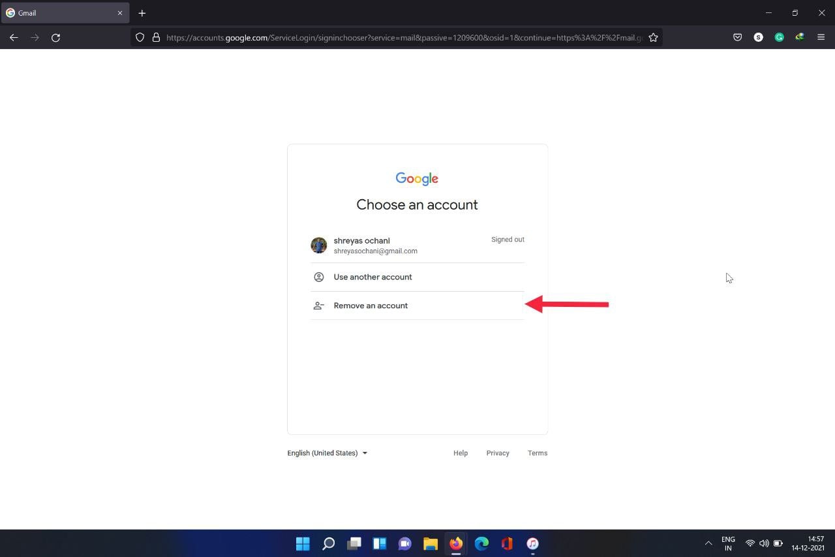Image resolution: width=835 pixels, height=557 pixels.
Task: Open the English (United States) language dropdown
Action: pos(327,453)
